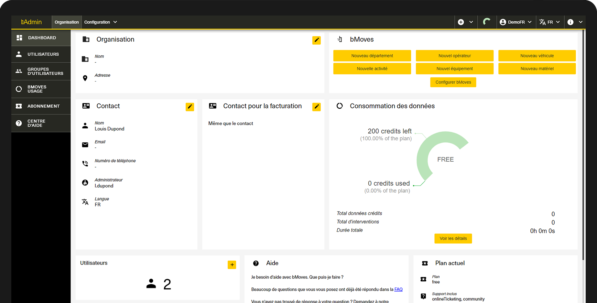Open the plus add dropdown in header
The width and height of the screenshot is (597, 303).
(465, 22)
